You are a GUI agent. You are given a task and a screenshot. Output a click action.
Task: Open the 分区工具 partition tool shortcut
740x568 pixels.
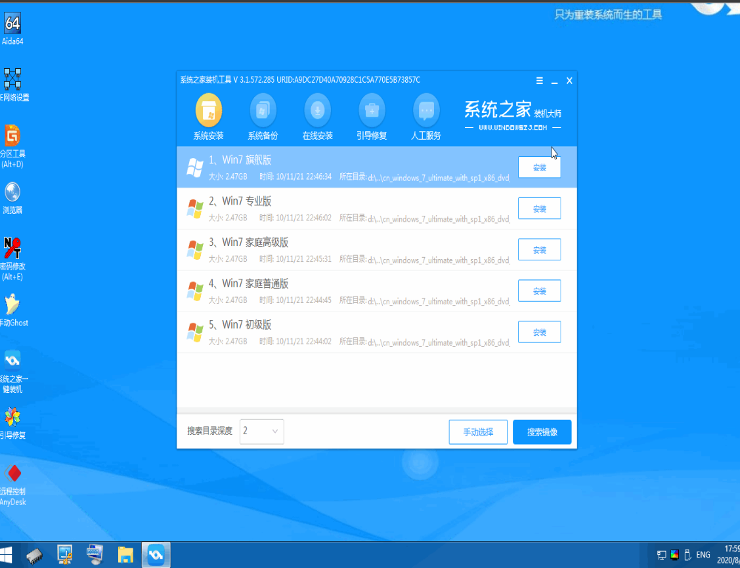[12, 136]
